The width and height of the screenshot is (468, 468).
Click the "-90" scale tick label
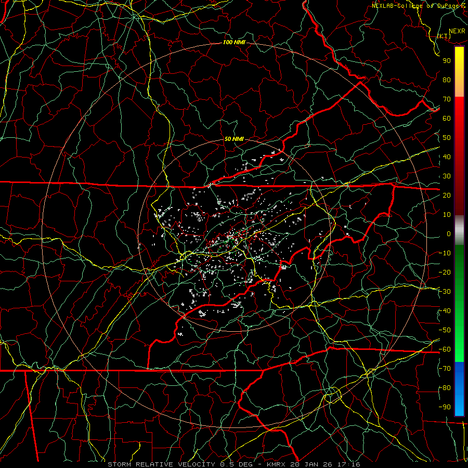coord(445,407)
